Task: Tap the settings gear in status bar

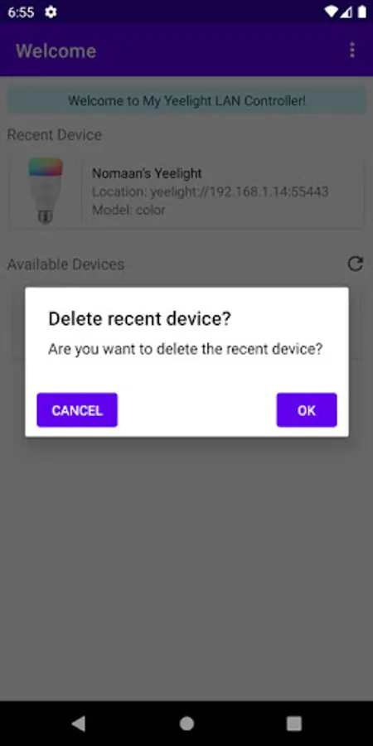Action: pyautogui.click(x=51, y=12)
